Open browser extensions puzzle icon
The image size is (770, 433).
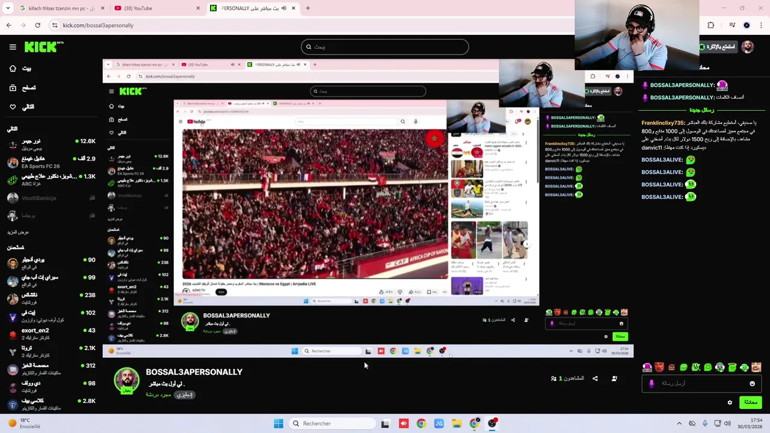coord(710,25)
